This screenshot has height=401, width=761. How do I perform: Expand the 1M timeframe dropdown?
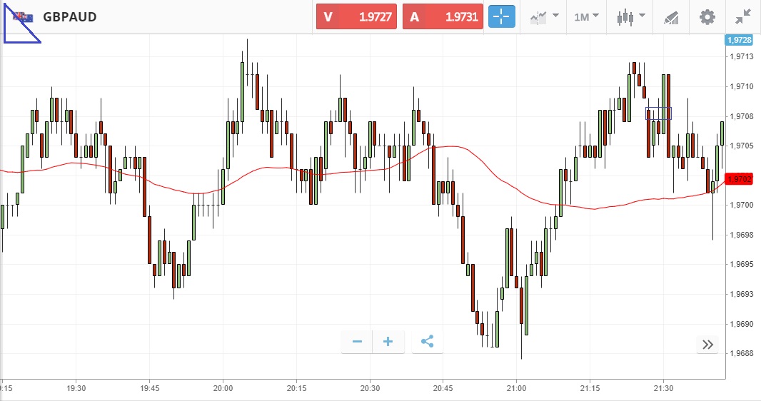click(x=586, y=17)
